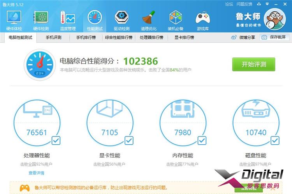Image resolution: width=292 pixels, height=194 pixels.
Task: Open the 游戏库 game library icon
Action: pos(202,21)
